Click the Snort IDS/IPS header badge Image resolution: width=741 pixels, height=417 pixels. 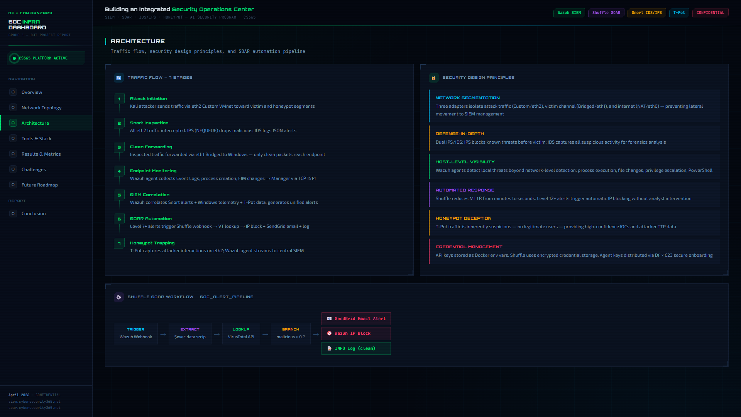tap(646, 13)
